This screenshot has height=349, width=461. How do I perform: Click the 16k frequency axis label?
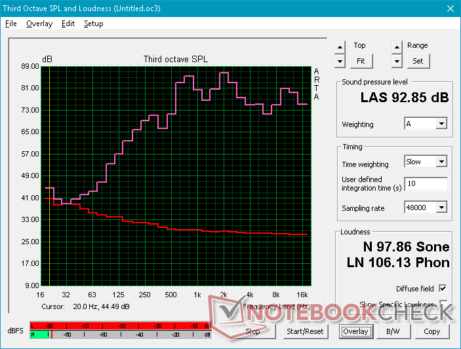pos(302,295)
